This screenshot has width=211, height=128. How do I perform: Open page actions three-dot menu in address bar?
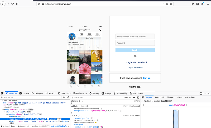pos(163,4)
